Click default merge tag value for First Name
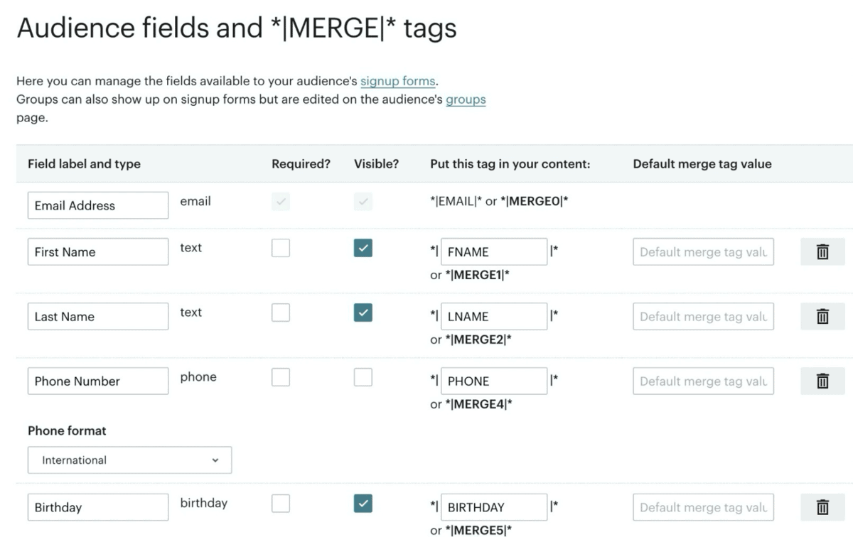 703,252
